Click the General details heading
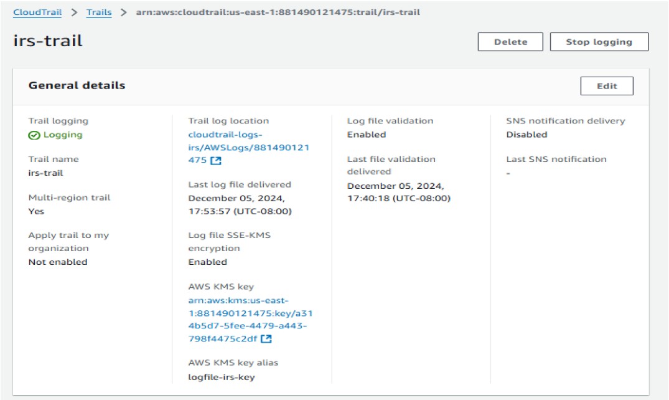669x400 pixels. tap(77, 85)
